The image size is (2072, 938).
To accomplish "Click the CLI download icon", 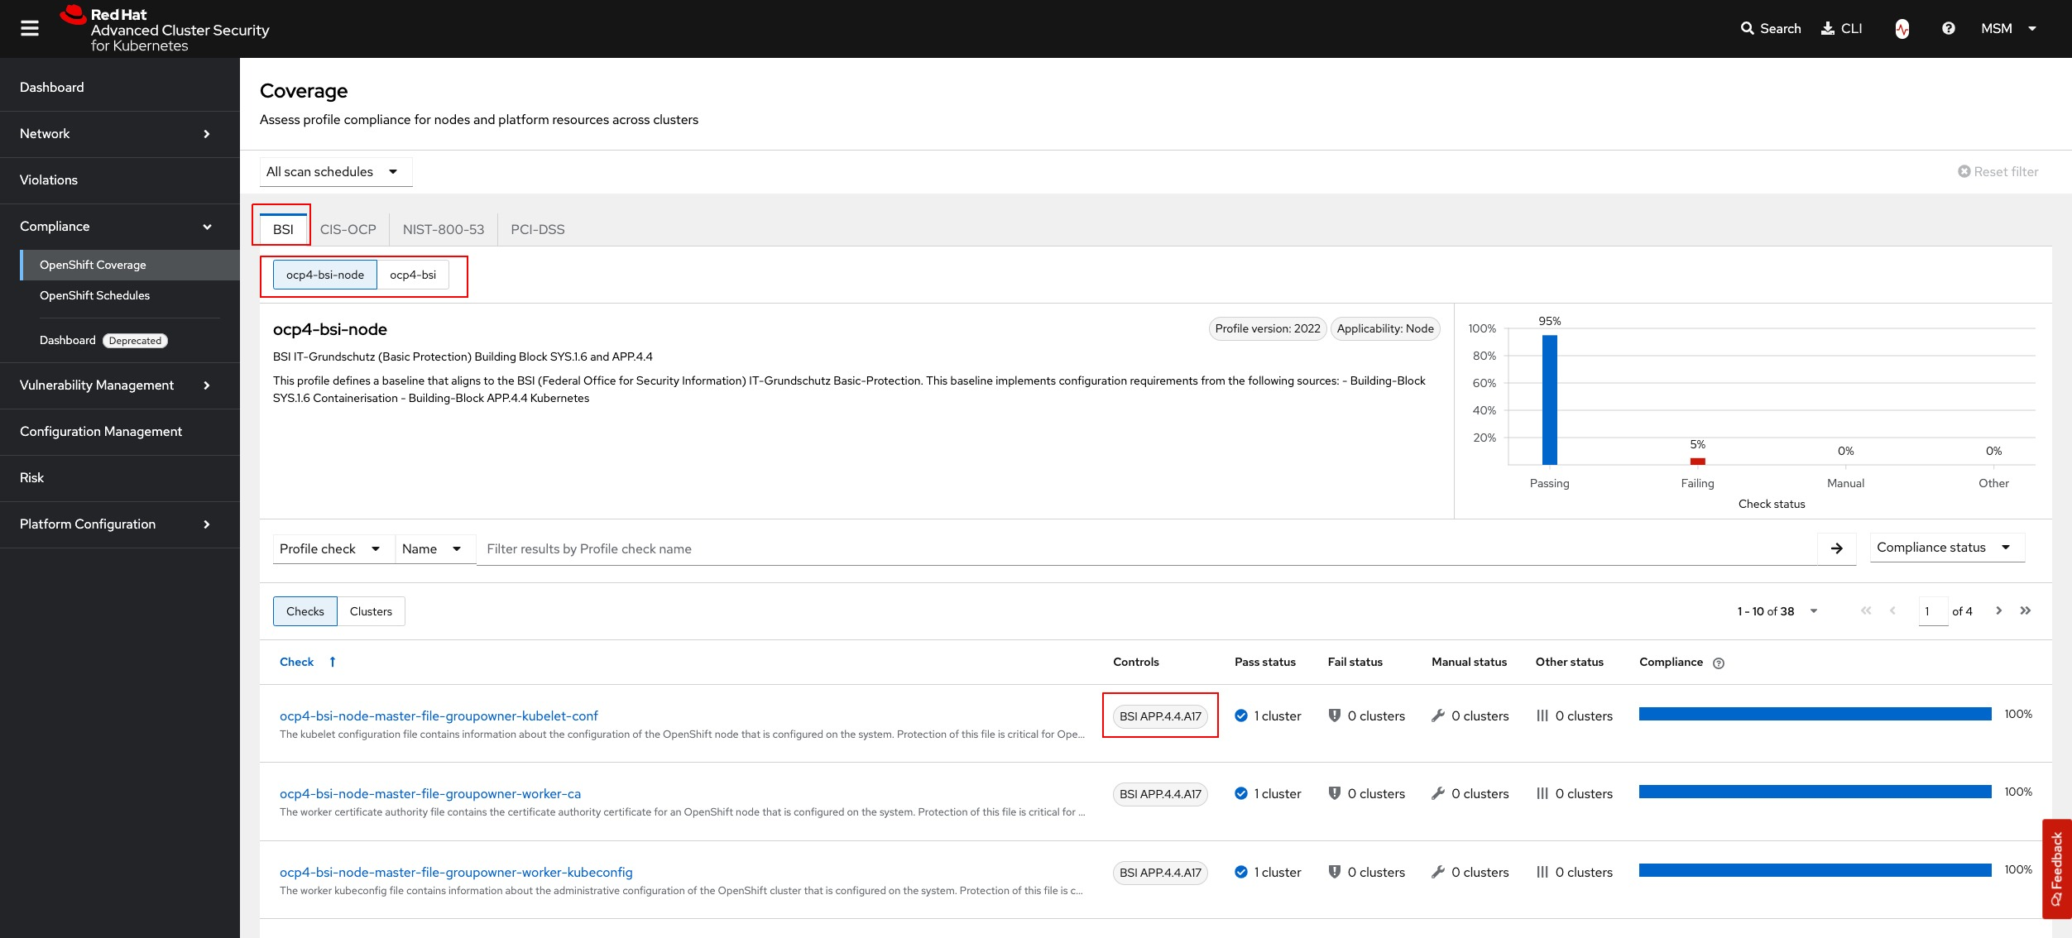I will [x=1828, y=28].
